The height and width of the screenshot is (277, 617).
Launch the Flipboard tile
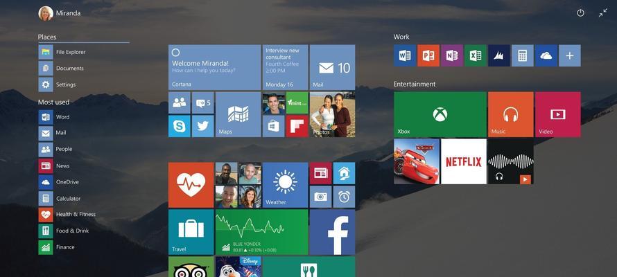[x=297, y=126]
